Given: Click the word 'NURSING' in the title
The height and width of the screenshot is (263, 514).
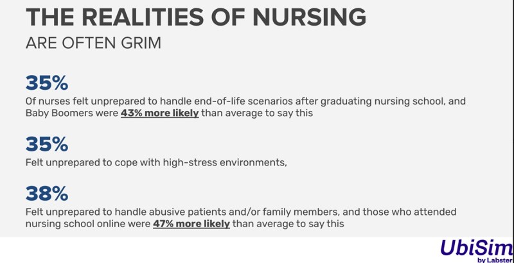Looking at the screenshot, I should [x=310, y=17].
